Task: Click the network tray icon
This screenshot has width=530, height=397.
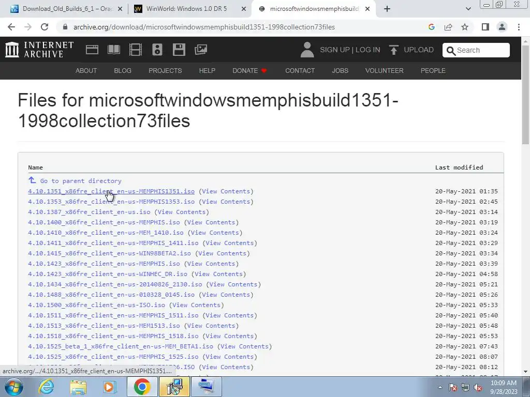Action: tap(465, 387)
